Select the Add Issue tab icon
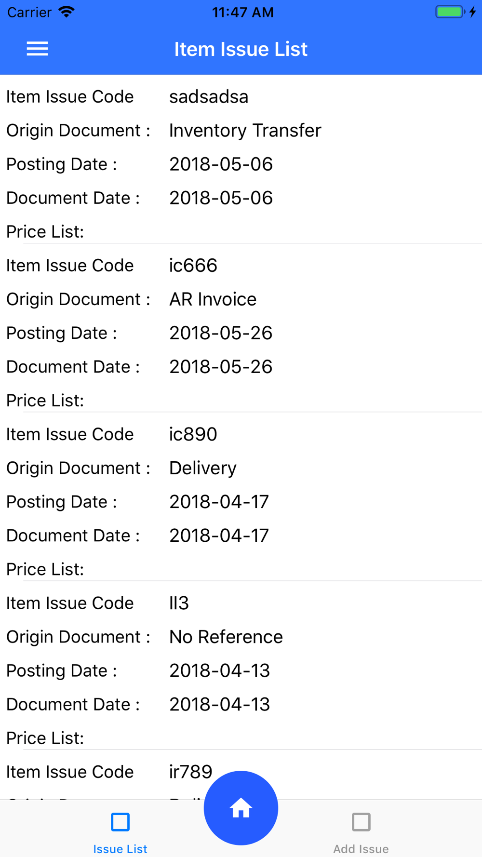482x857 pixels. pos(361,822)
